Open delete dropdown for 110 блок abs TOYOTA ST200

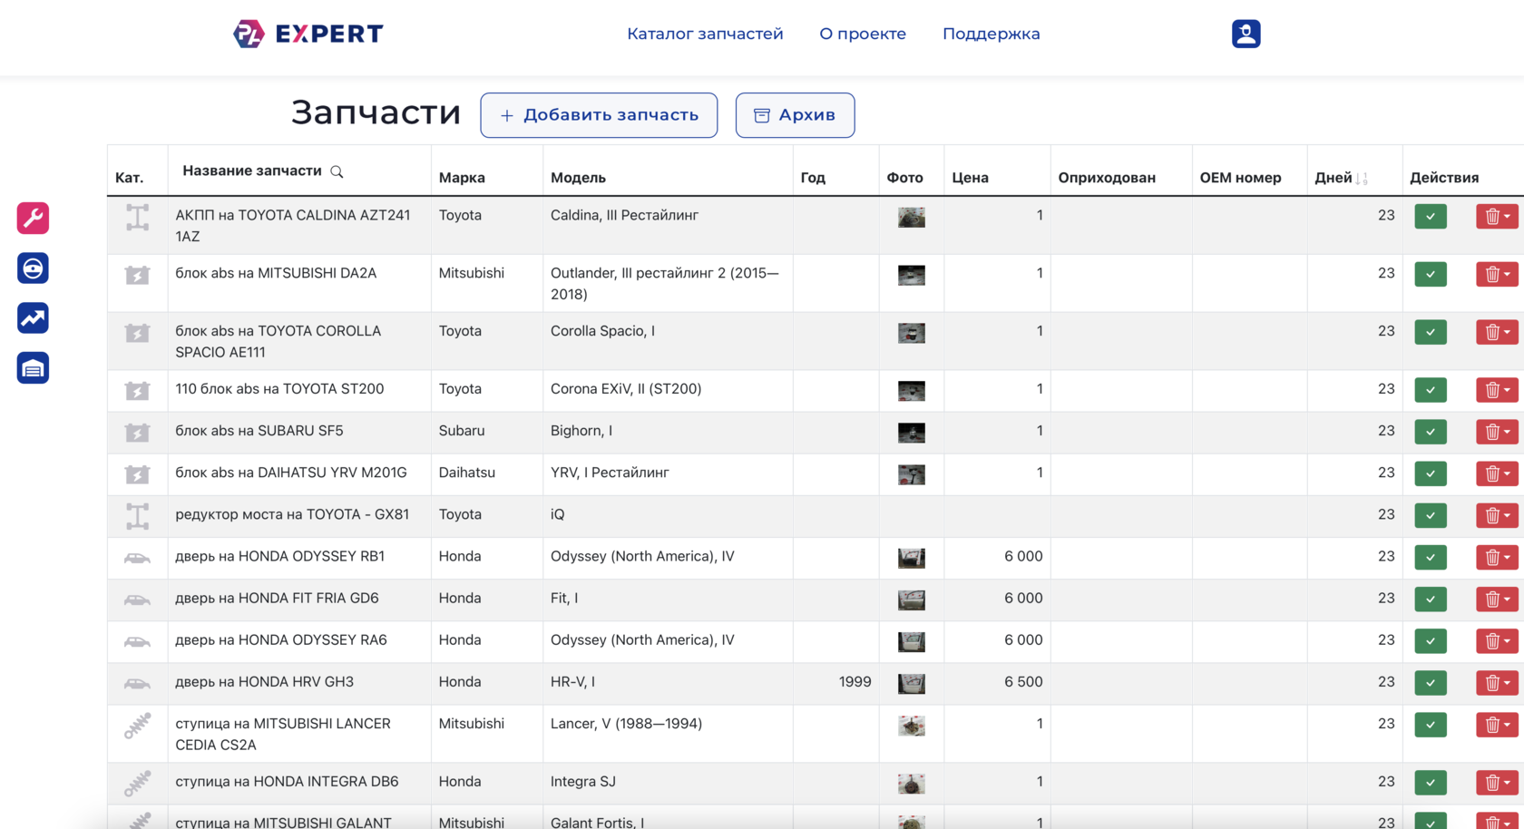coord(1497,390)
